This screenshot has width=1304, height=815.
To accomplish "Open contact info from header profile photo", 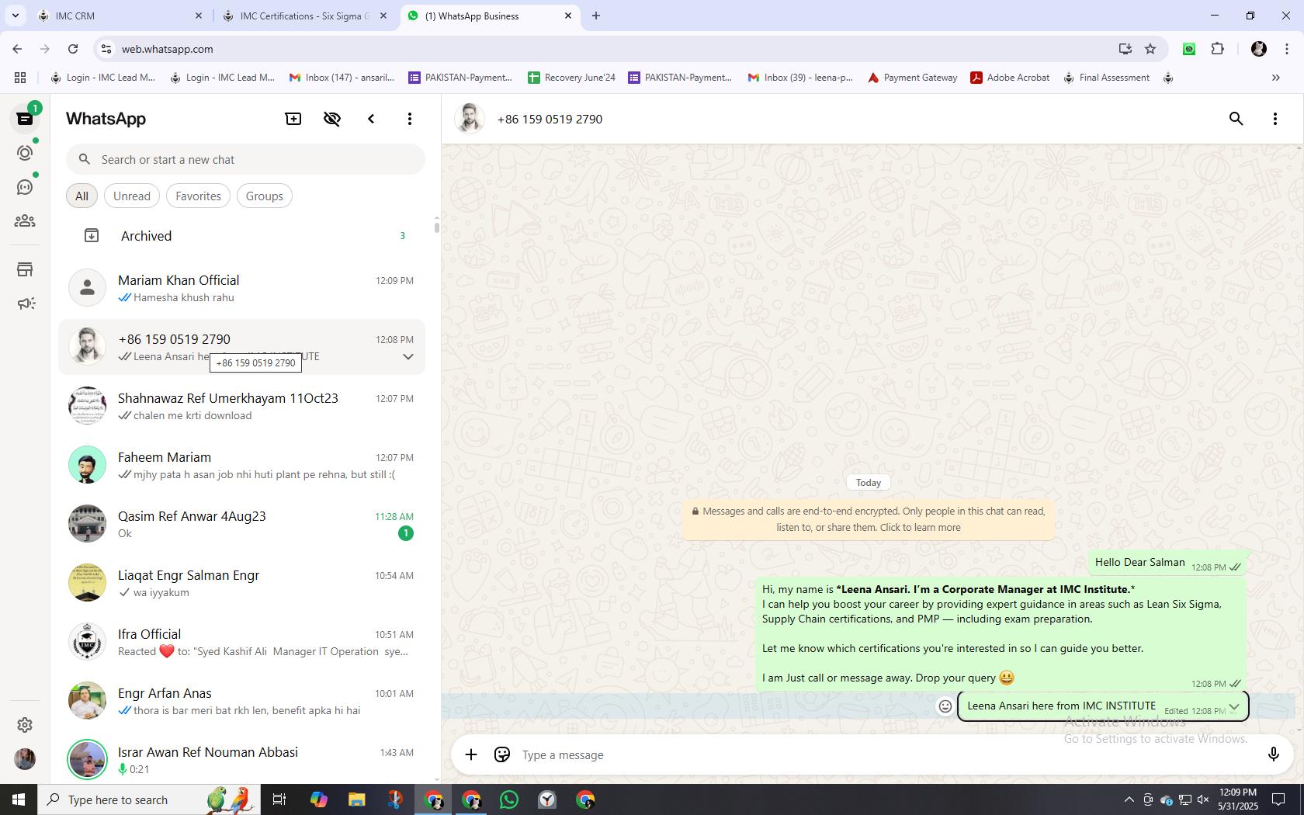I will tap(470, 119).
